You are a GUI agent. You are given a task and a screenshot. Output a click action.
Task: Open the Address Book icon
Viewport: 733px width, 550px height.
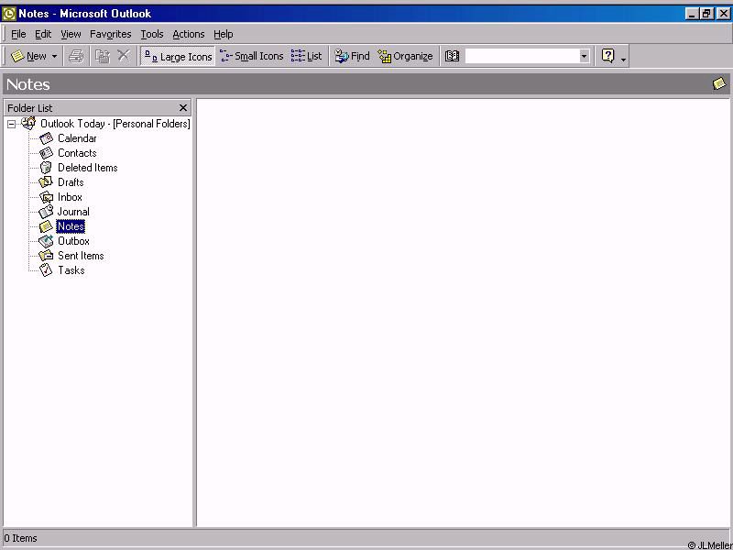(452, 56)
